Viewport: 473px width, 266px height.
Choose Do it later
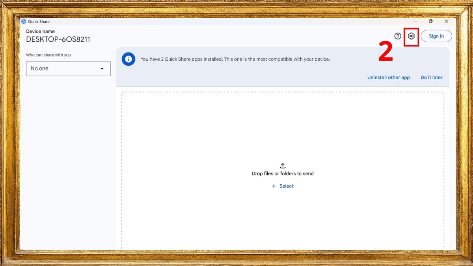pyautogui.click(x=432, y=78)
